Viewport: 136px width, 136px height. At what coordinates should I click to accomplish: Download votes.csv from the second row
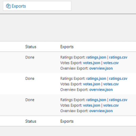pyautogui.click(x=111, y=84)
